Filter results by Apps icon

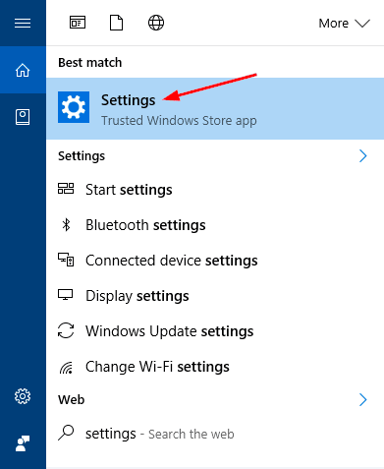[78, 23]
